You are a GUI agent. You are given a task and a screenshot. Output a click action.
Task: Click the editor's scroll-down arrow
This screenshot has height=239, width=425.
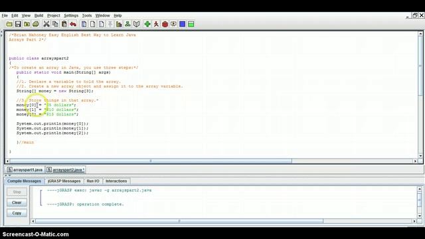(x=420, y=156)
